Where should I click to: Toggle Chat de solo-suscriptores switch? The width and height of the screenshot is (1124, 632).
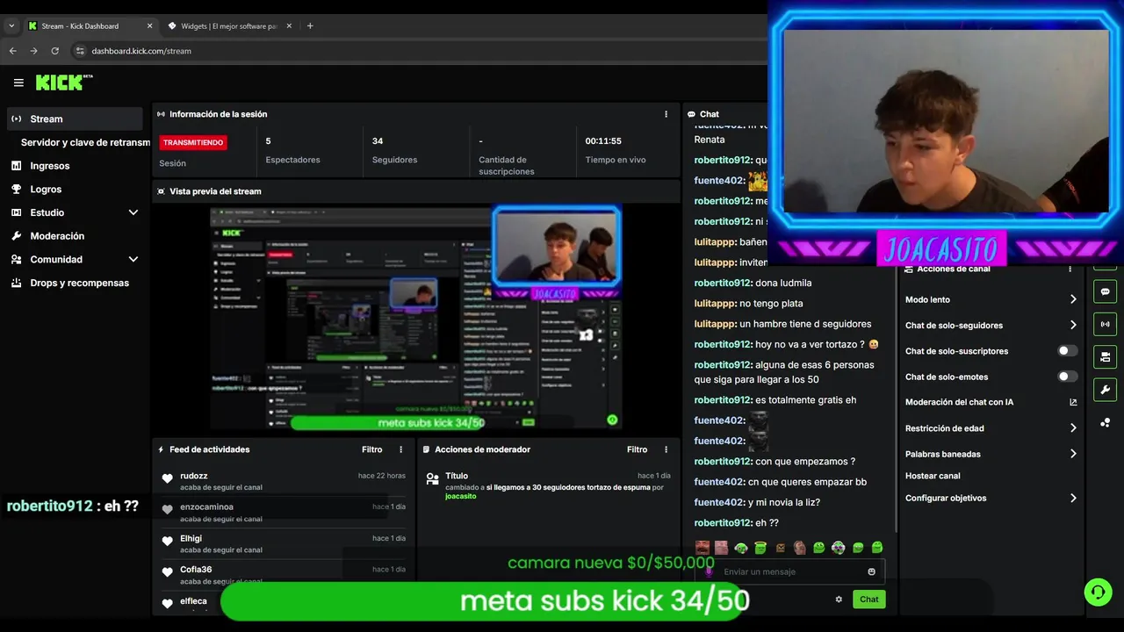[x=1067, y=351]
